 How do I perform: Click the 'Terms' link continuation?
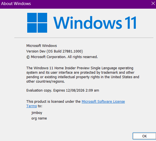click(31, 106)
